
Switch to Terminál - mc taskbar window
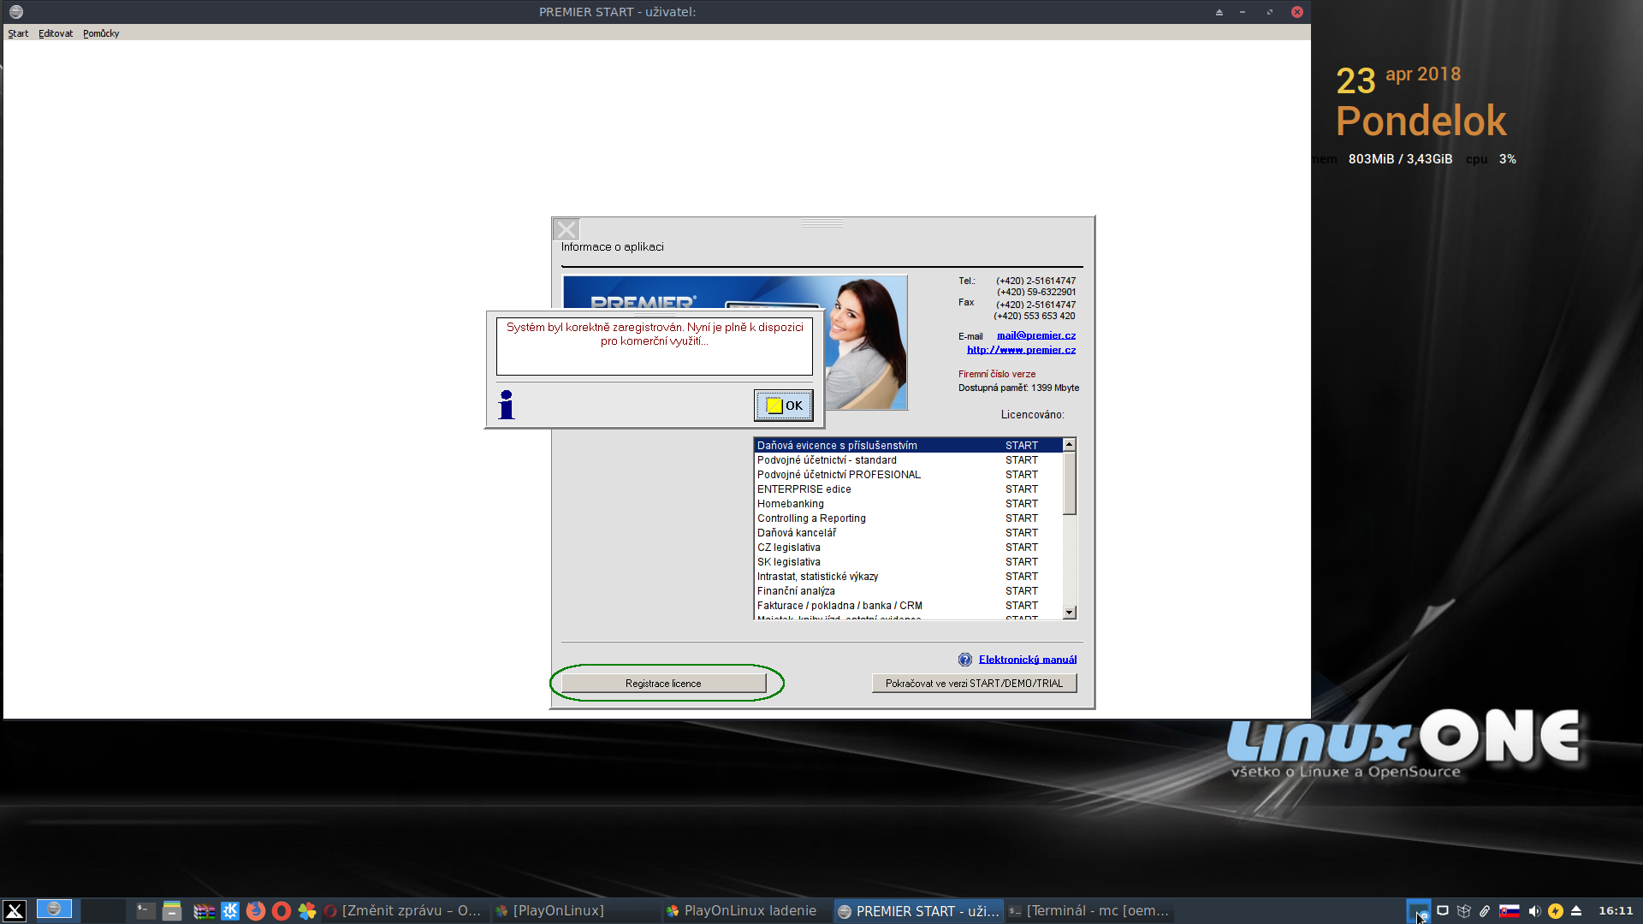[x=1088, y=911]
